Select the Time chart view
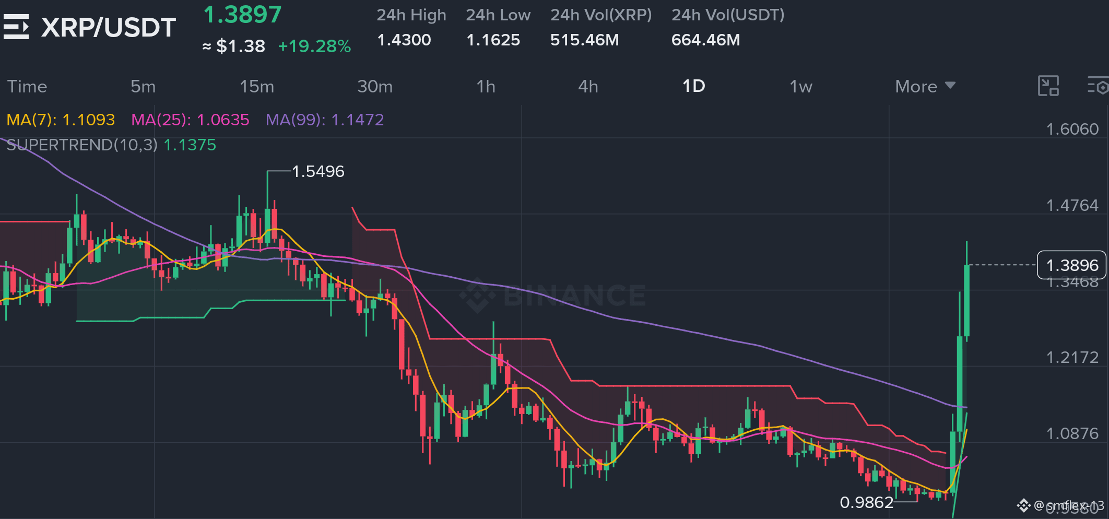This screenshot has width=1109, height=519. pyautogui.click(x=27, y=86)
